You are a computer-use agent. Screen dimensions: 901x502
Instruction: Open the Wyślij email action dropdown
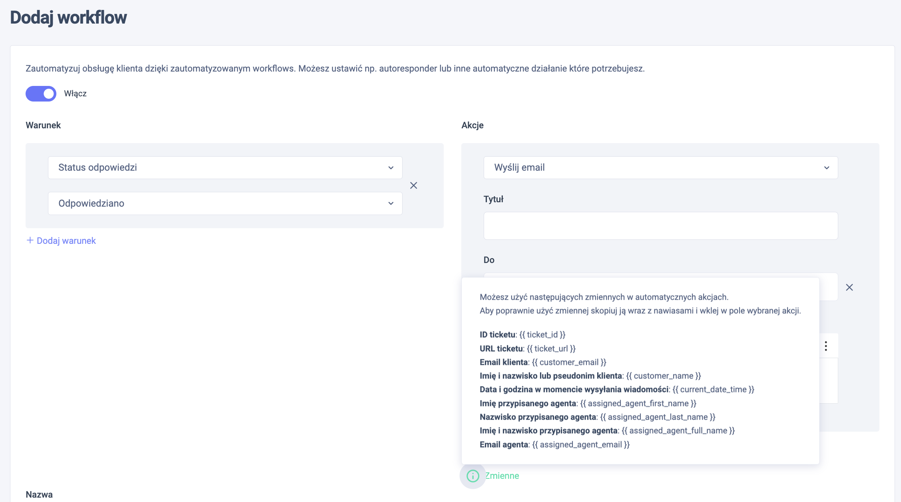(x=660, y=167)
